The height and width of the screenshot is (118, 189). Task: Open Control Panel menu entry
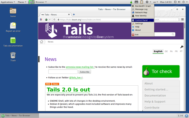(143, 20)
